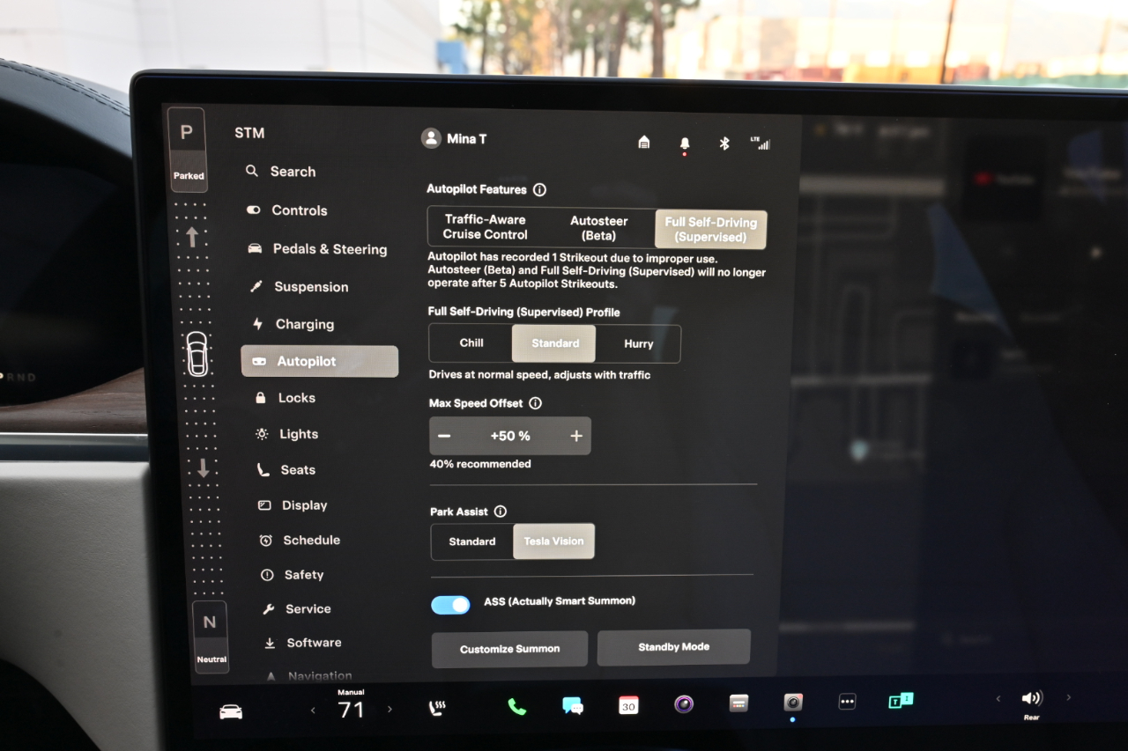
Task: Open the messages chat icon
Action: pos(573,705)
